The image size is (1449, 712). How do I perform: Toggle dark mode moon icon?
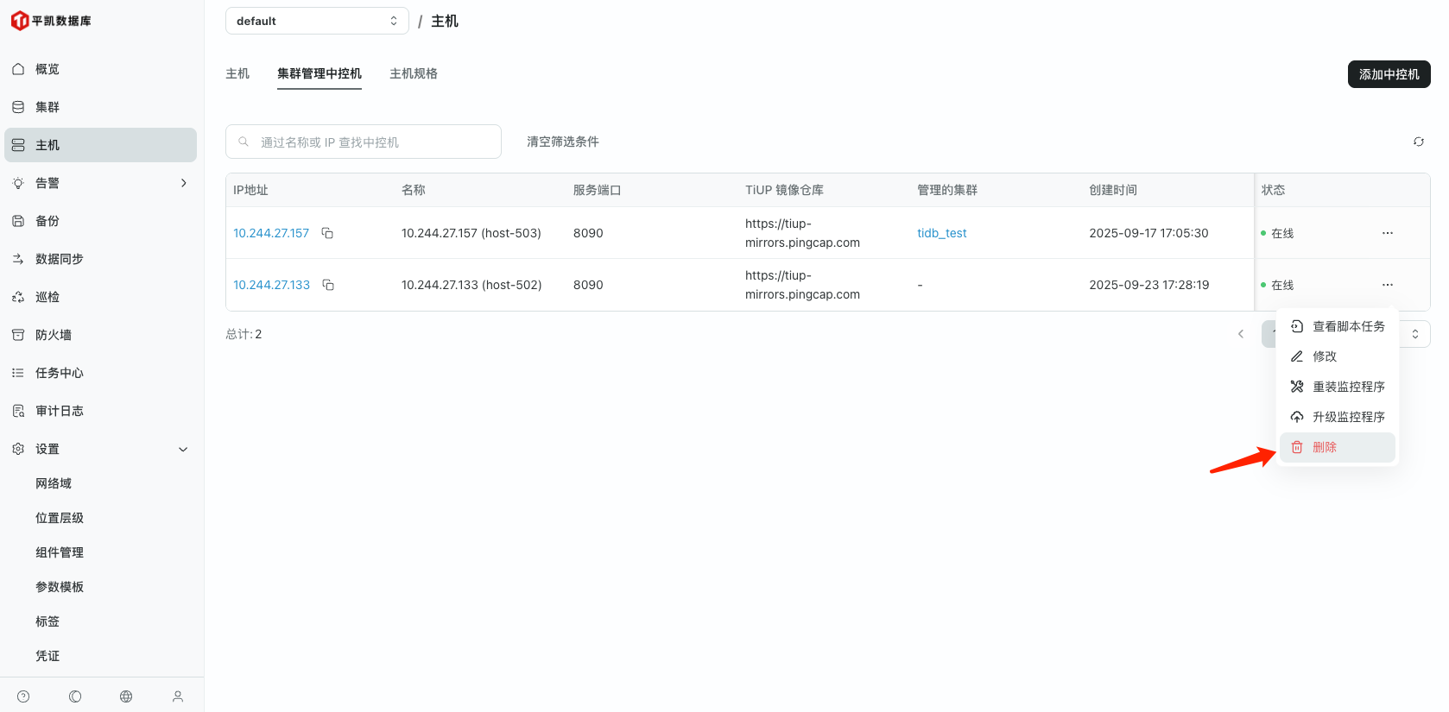[x=75, y=696]
